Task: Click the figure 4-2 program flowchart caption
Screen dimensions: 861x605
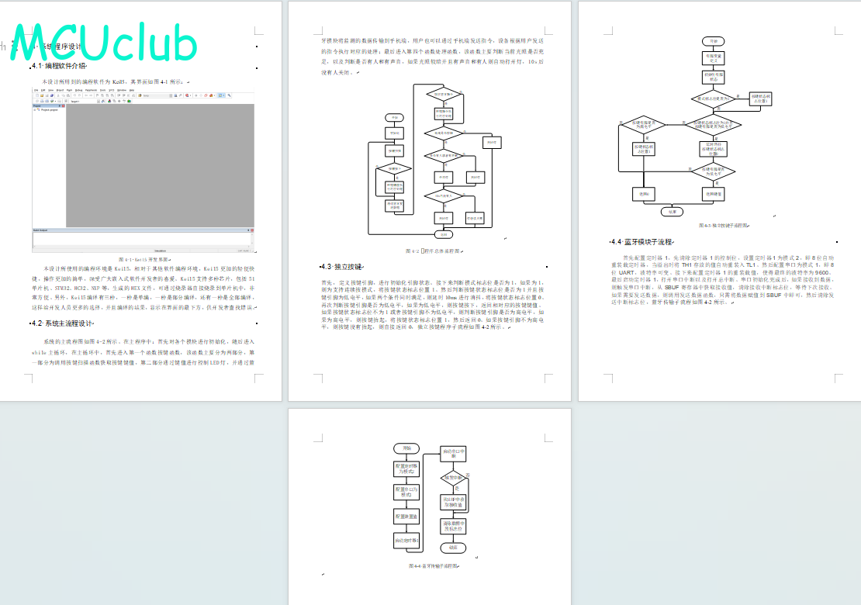Action: point(434,251)
